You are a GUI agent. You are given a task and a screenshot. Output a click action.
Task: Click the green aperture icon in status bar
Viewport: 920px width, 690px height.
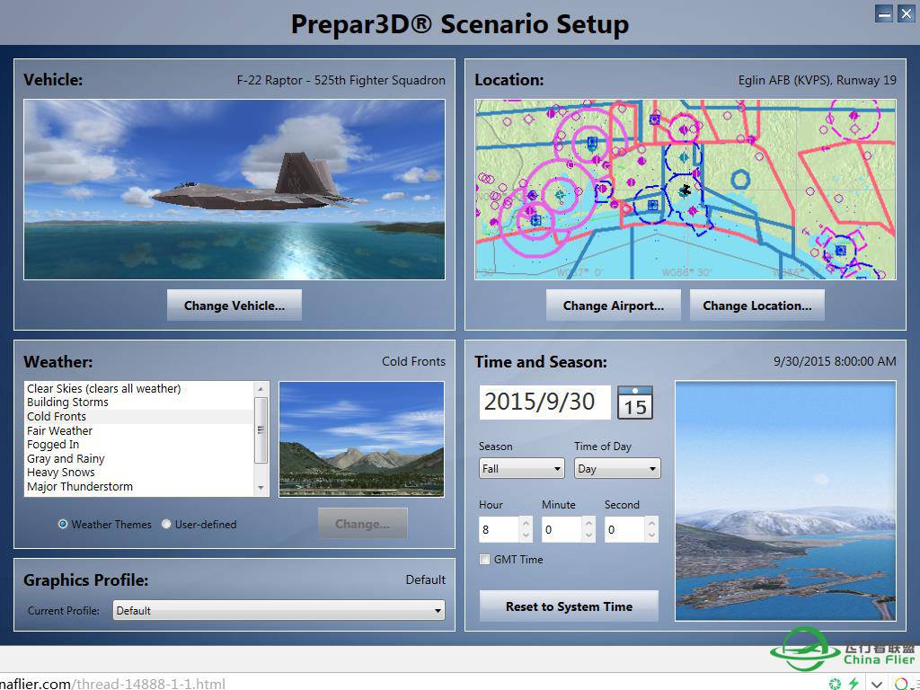pos(836,684)
